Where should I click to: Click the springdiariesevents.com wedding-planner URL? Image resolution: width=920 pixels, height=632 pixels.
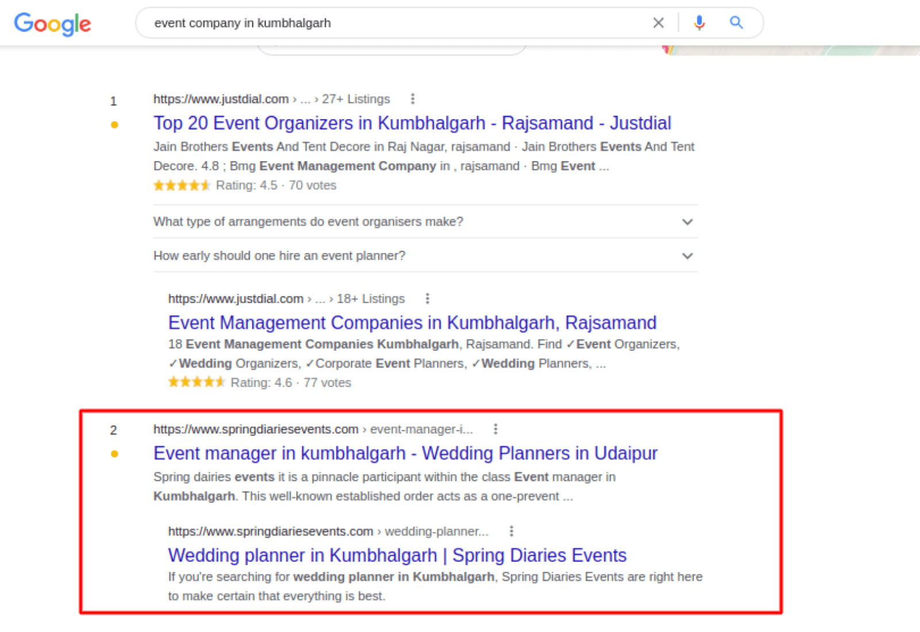point(270,531)
